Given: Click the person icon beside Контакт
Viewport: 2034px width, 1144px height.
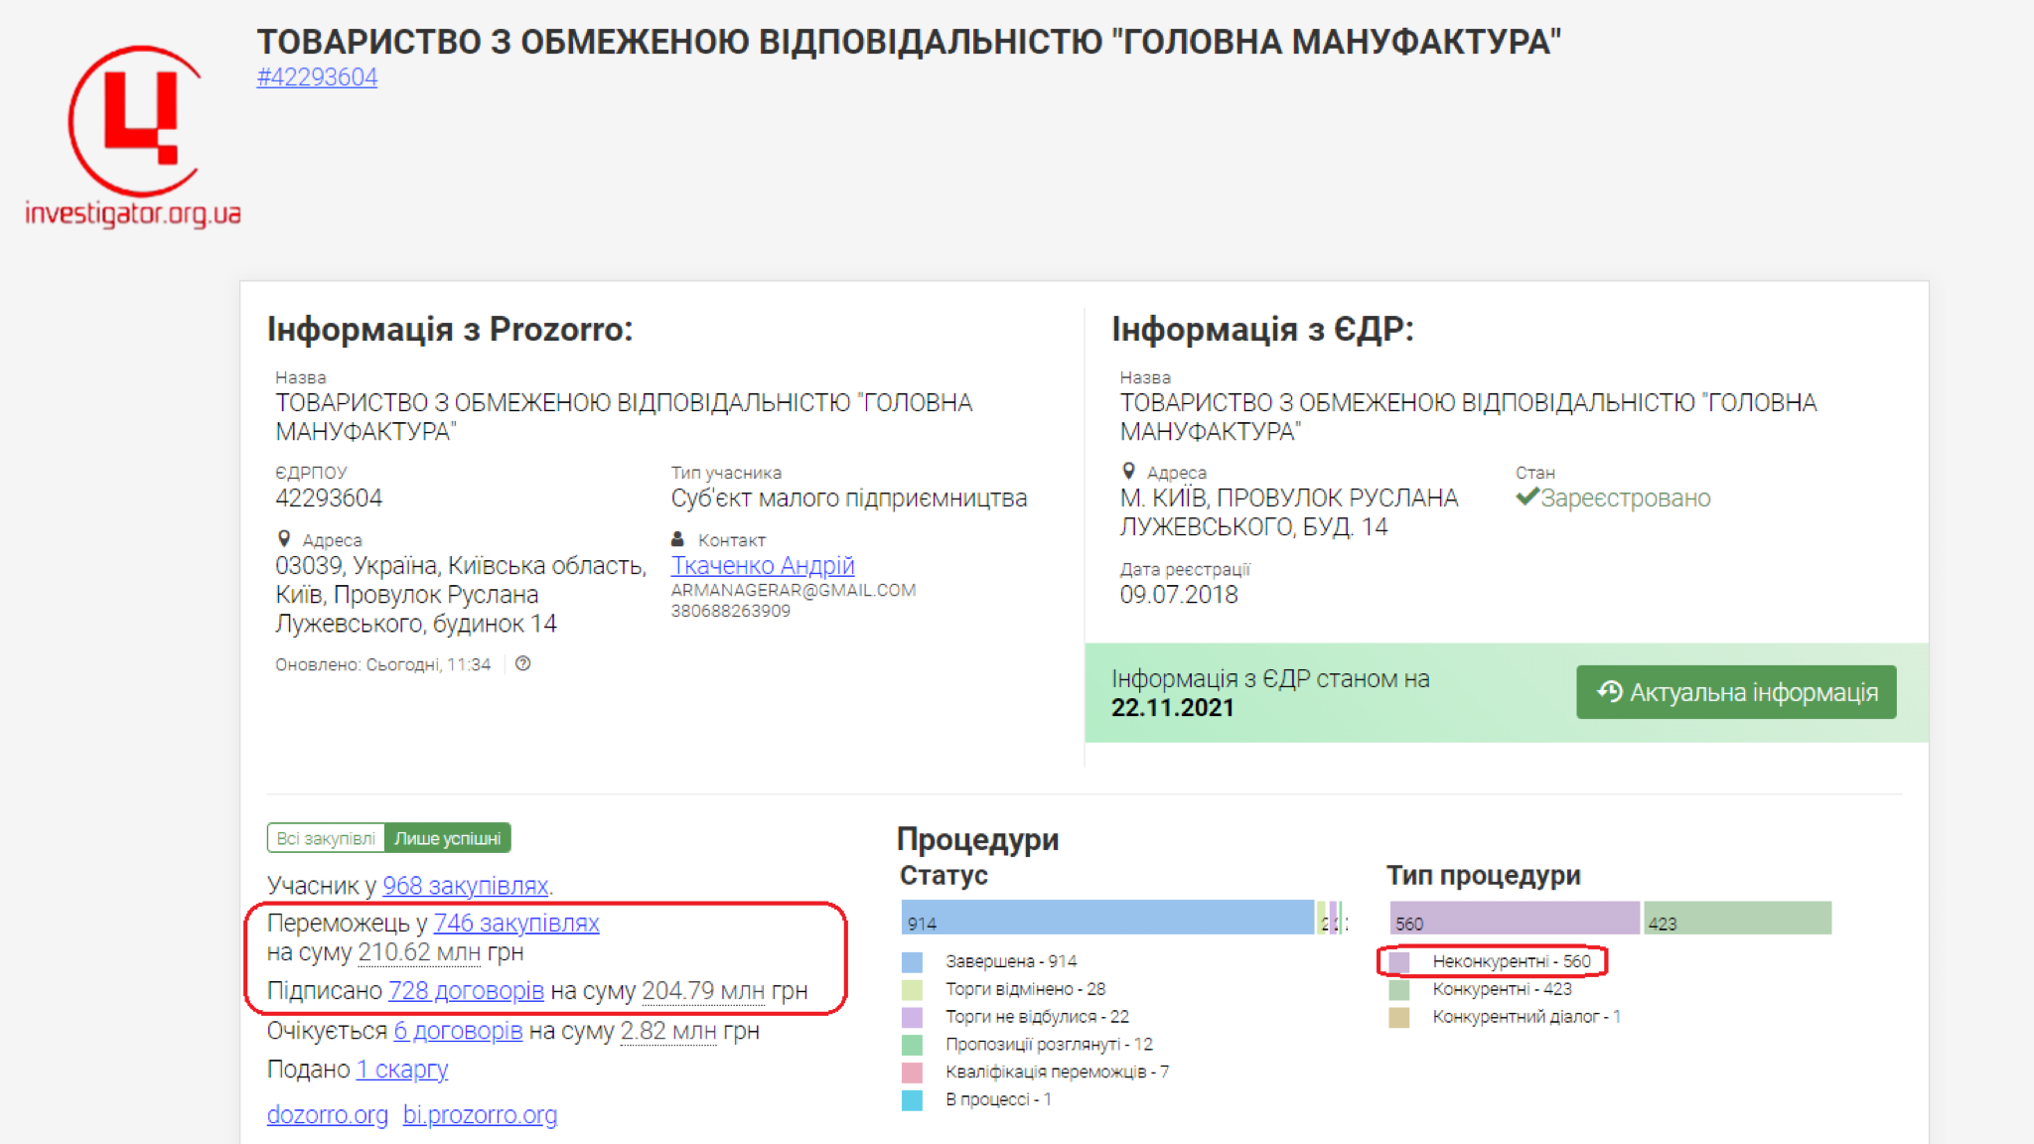Looking at the screenshot, I should click(x=678, y=539).
